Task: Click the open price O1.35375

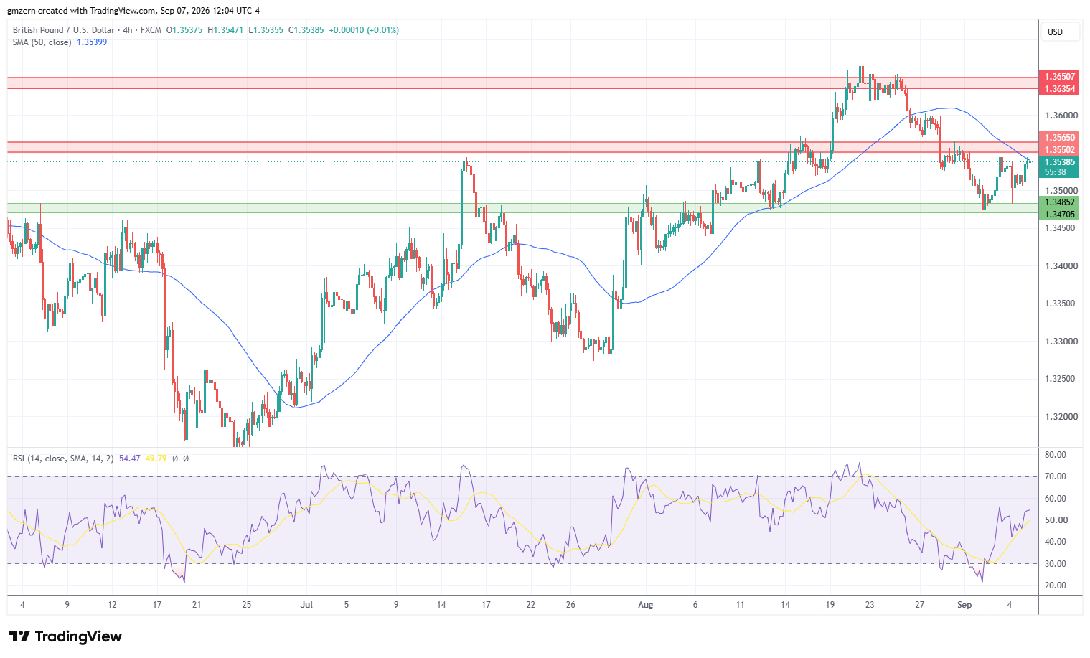Action: pyautogui.click(x=184, y=30)
